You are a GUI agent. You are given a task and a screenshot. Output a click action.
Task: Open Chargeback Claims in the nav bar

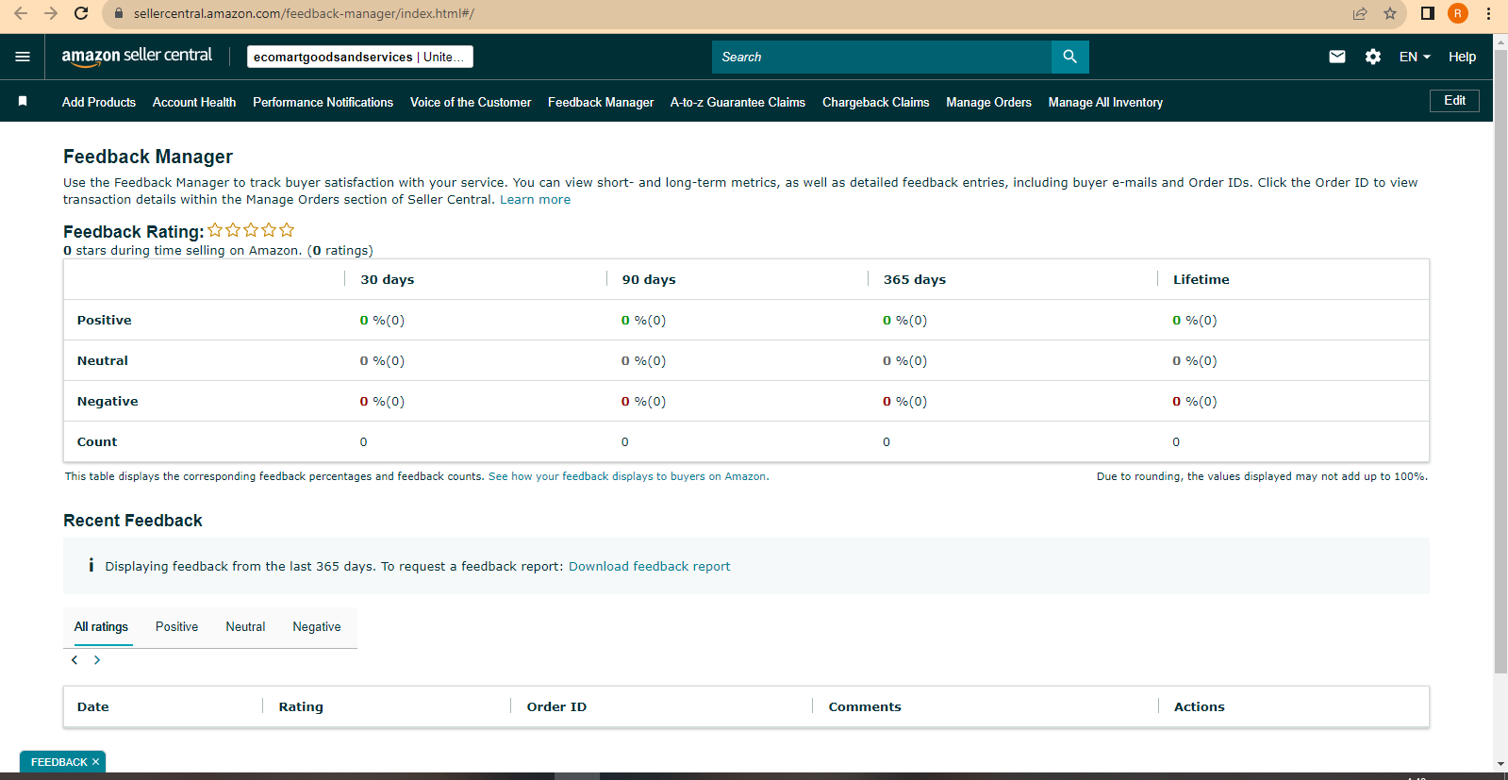point(875,102)
